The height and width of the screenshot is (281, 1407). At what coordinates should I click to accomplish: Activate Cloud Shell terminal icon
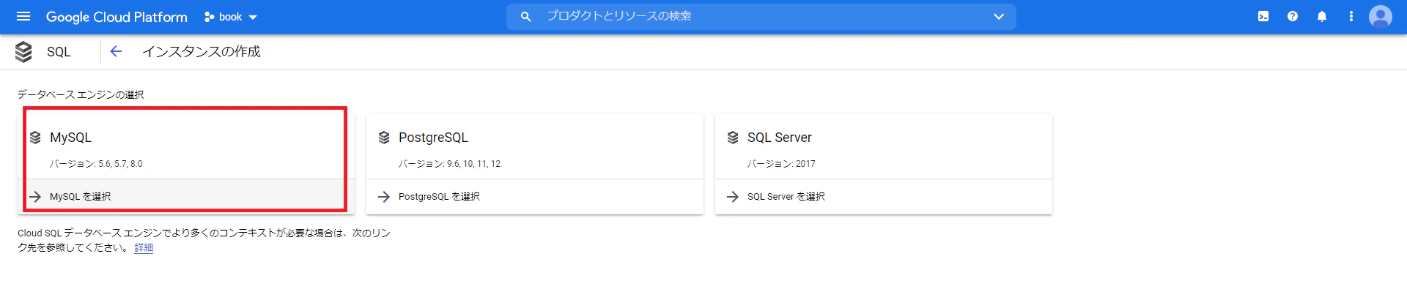coord(1263,16)
